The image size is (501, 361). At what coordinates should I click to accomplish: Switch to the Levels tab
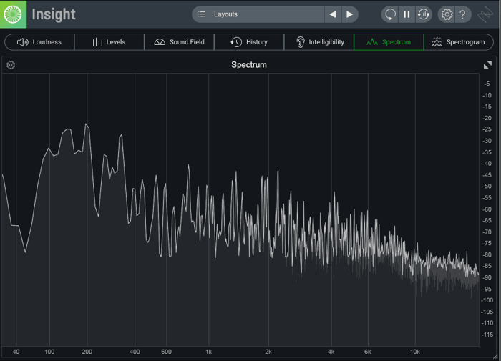[x=109, y=42]
